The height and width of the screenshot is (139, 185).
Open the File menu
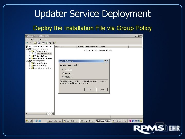(x=28, y=39)
